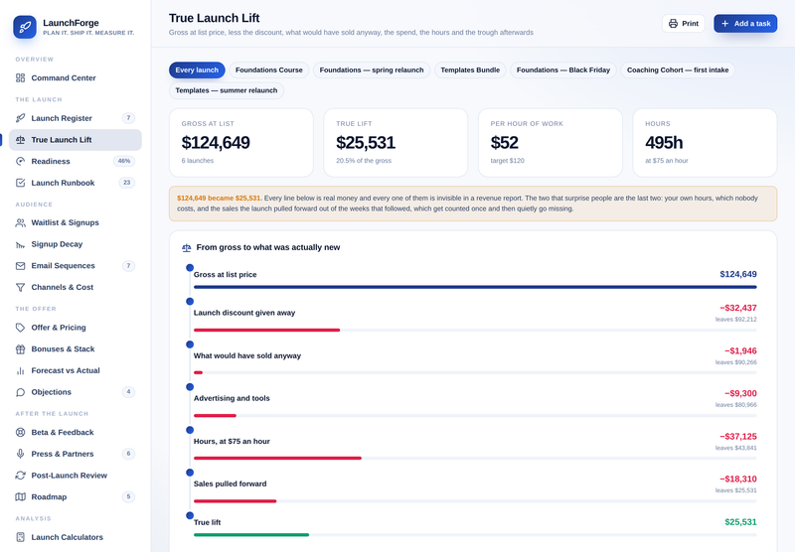The width and height of the screenshot is (795, 552).
Task: Go to the Readiness page
Action: pyautogui.click(x=76, y=161)
